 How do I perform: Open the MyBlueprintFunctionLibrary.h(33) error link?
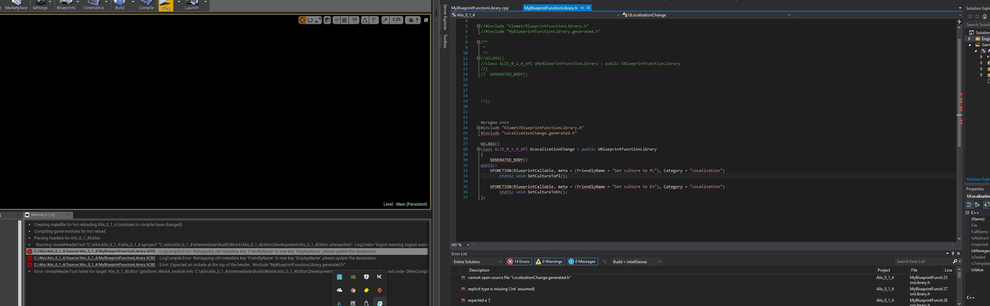click(x=94, y=251)
